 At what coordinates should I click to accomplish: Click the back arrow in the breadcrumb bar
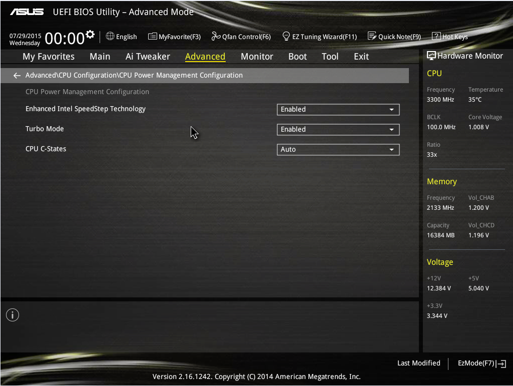tap(17, 76)
